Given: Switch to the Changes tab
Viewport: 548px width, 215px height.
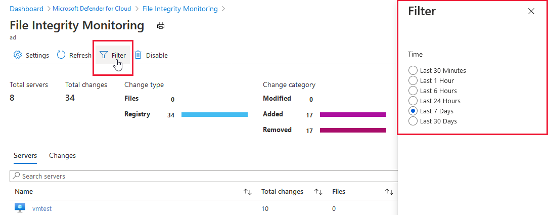Looking at the screenshot, I should pyautogui.click(x=62, y=155).
